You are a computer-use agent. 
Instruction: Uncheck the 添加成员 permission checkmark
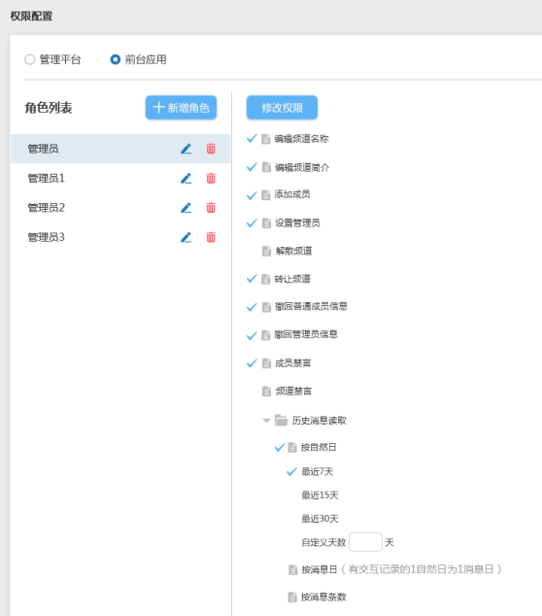tap(252, 195)
